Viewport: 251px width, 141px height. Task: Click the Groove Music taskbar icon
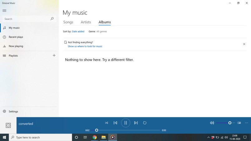tap(112, 137)
